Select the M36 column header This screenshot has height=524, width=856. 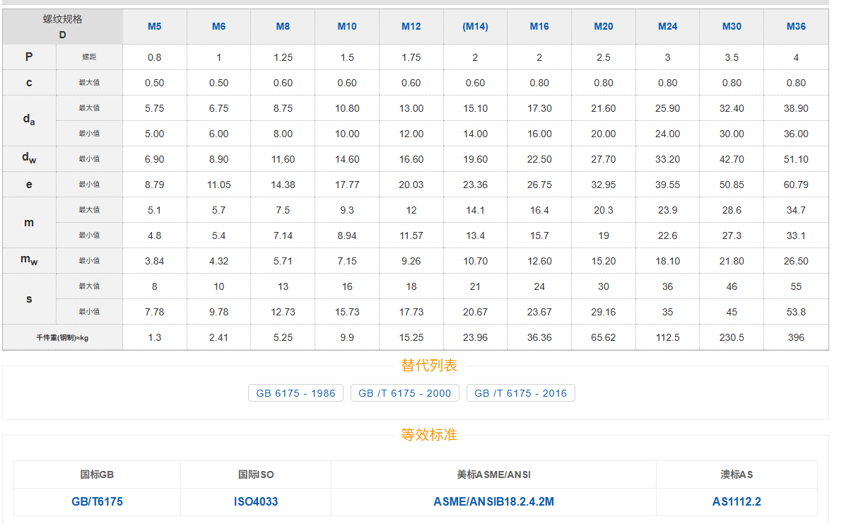(796, 26)
